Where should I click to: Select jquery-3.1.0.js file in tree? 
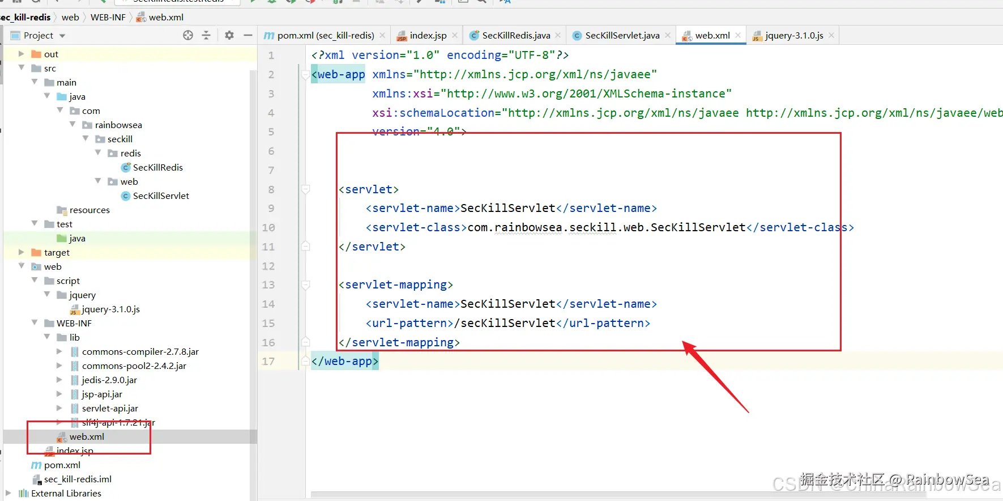coord(105,309)
